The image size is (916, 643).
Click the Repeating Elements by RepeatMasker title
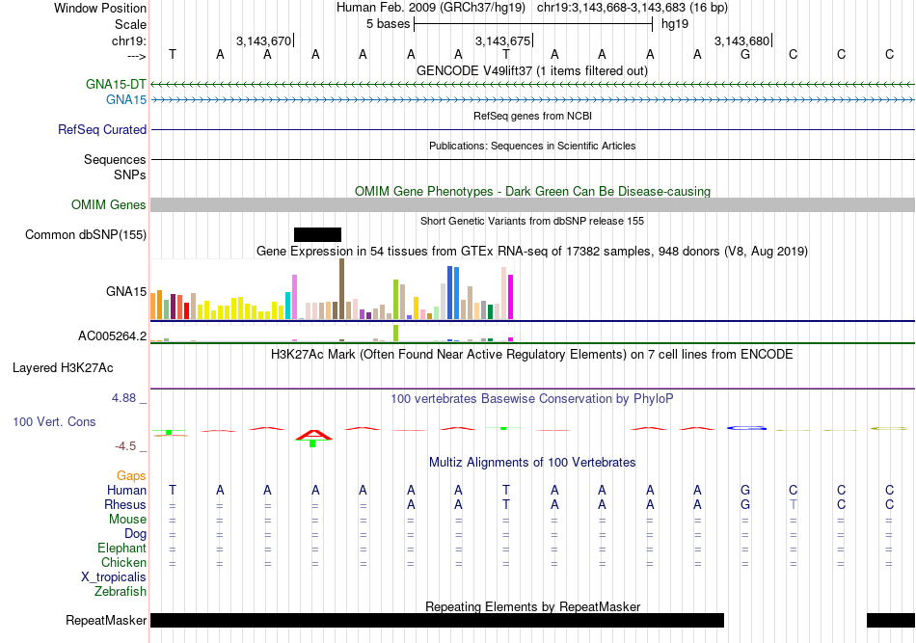click(x=532, y=606)
